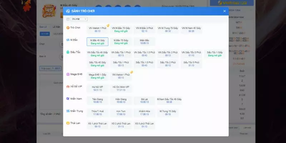Click the Miền Nam category icon
This screenshot has height=143, width=286.
tap(68, 99)
